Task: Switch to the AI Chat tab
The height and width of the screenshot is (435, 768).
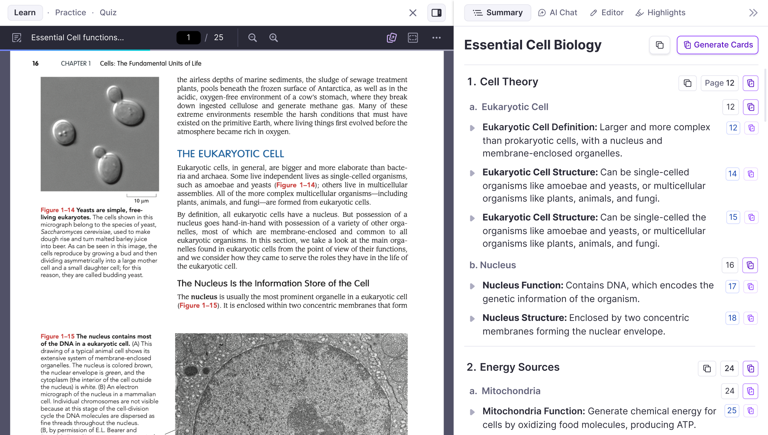Action: click(x=558, y=13)
